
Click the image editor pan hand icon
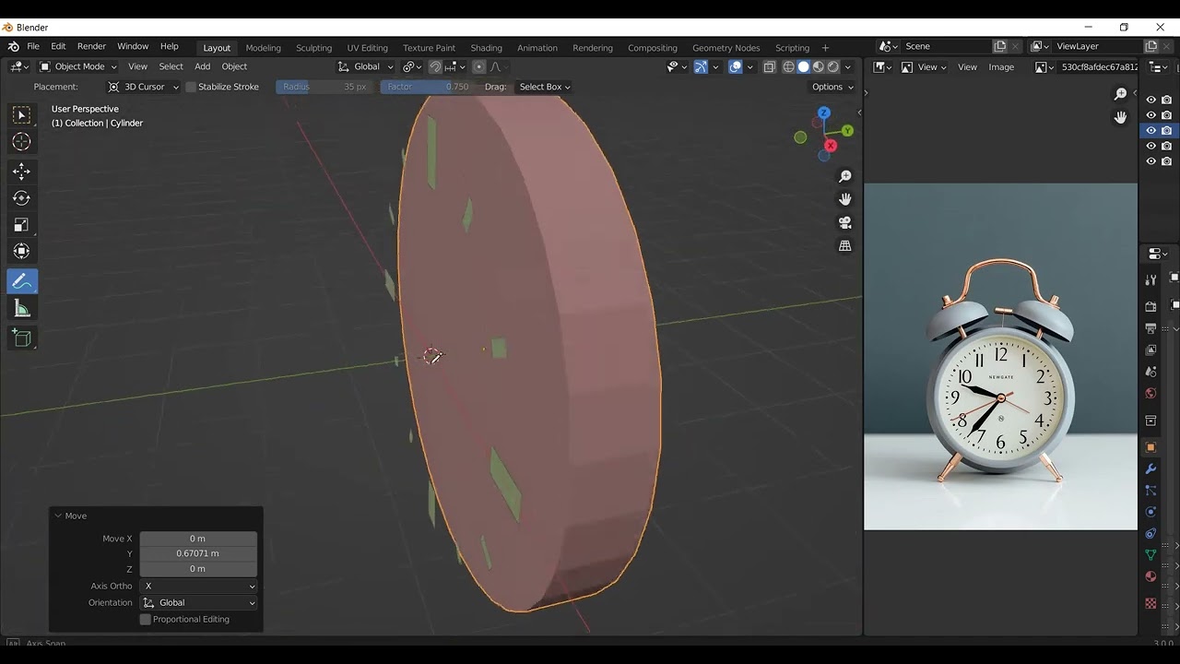click(x=1120, y=117)
